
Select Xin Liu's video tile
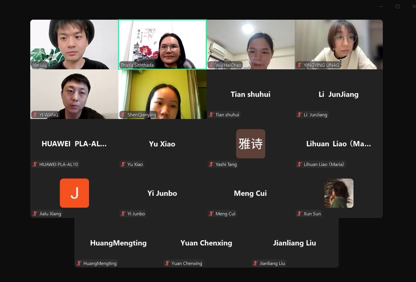pyautogui.click(x=74, y=44)
